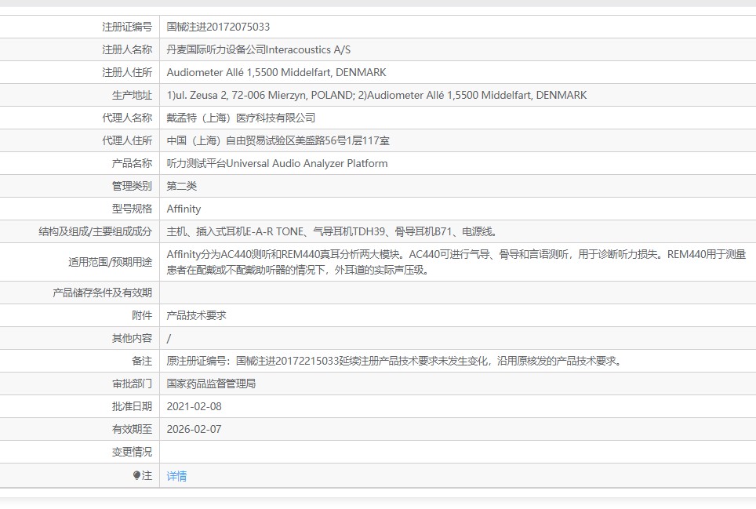Click the 型号规格 label
The width and height of the screenshot is (756, 509).
(132, 209)
